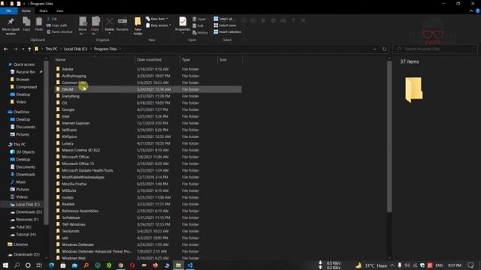Open History from the ribbon

point(201,32)
